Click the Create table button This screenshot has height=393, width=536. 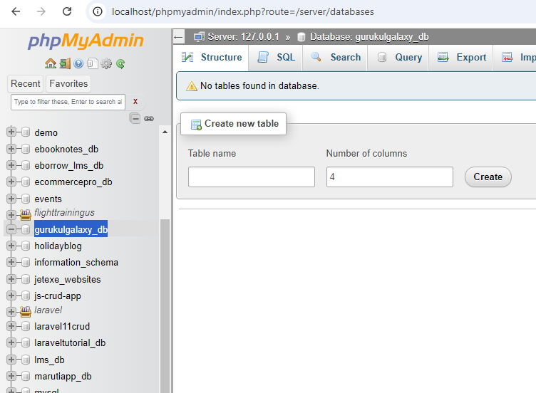[488, 177]
